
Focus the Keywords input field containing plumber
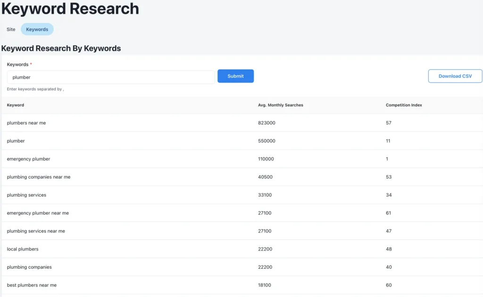tap(111, 77)
